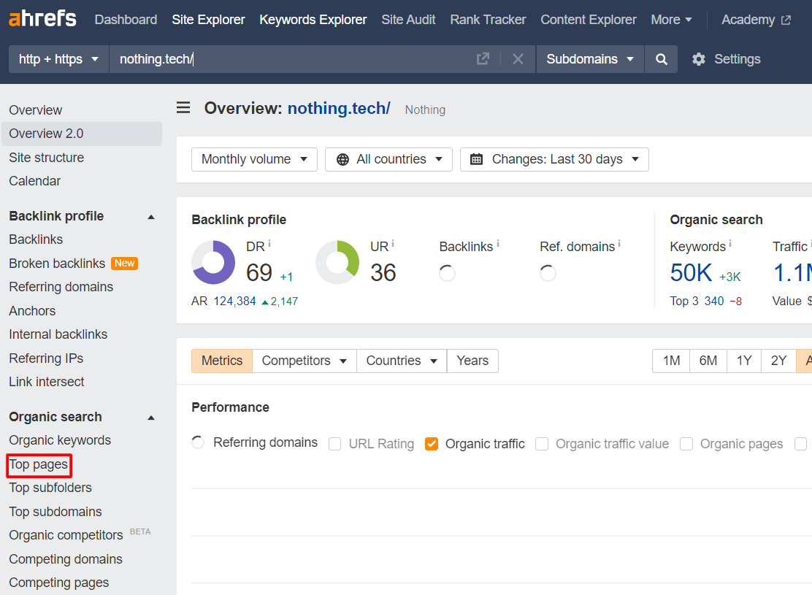Enable Organic traffic value checkbox
This screenshot has height=595, width=812.
point(542,444)
